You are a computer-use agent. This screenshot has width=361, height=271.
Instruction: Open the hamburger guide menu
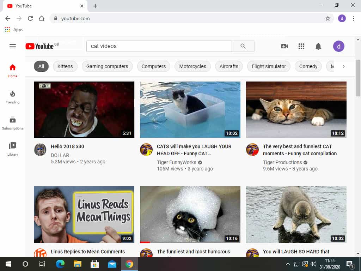[x=13, y=46]
